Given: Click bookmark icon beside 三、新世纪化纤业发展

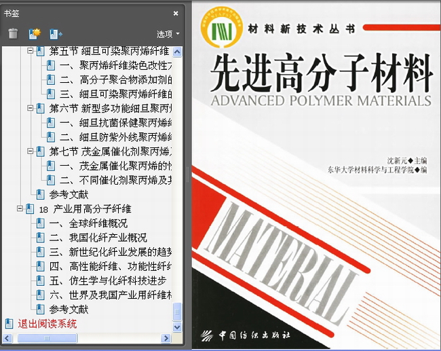Looking at the screenshot, I should 41,252.
